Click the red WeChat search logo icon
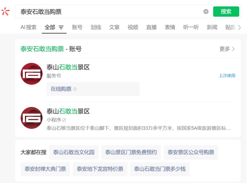247x183 pixels. click(x=5, y=11)
